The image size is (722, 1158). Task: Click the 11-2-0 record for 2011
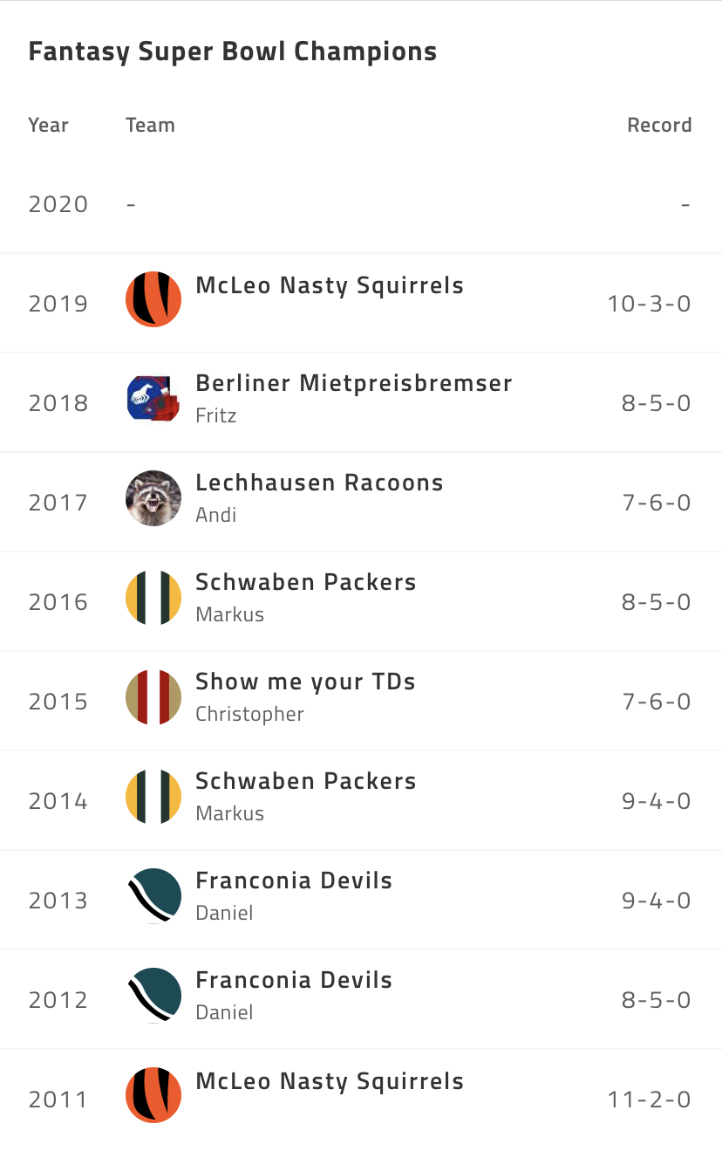[650, 1100]
